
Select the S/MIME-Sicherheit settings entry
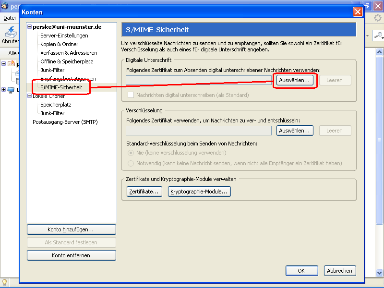coord(61,87)
